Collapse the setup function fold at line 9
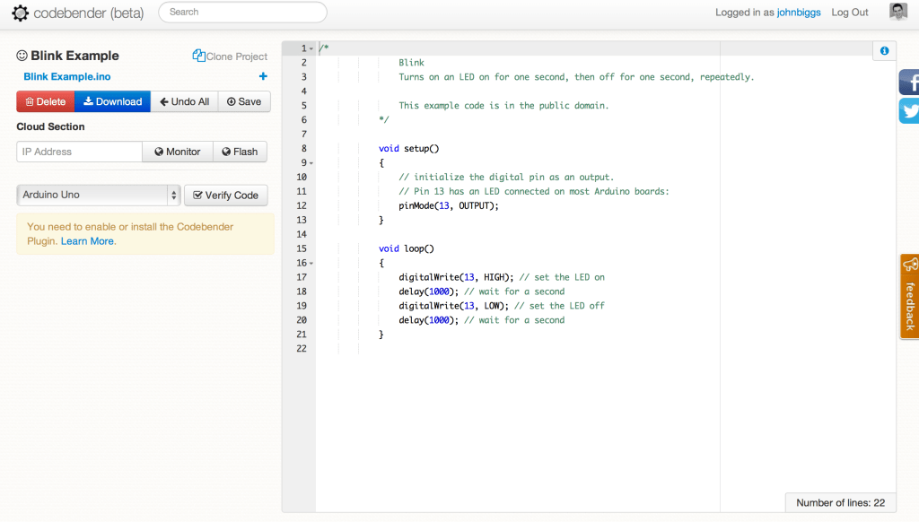Image resolution: width=919 pixels, height=522 pixels. point(311,163)
